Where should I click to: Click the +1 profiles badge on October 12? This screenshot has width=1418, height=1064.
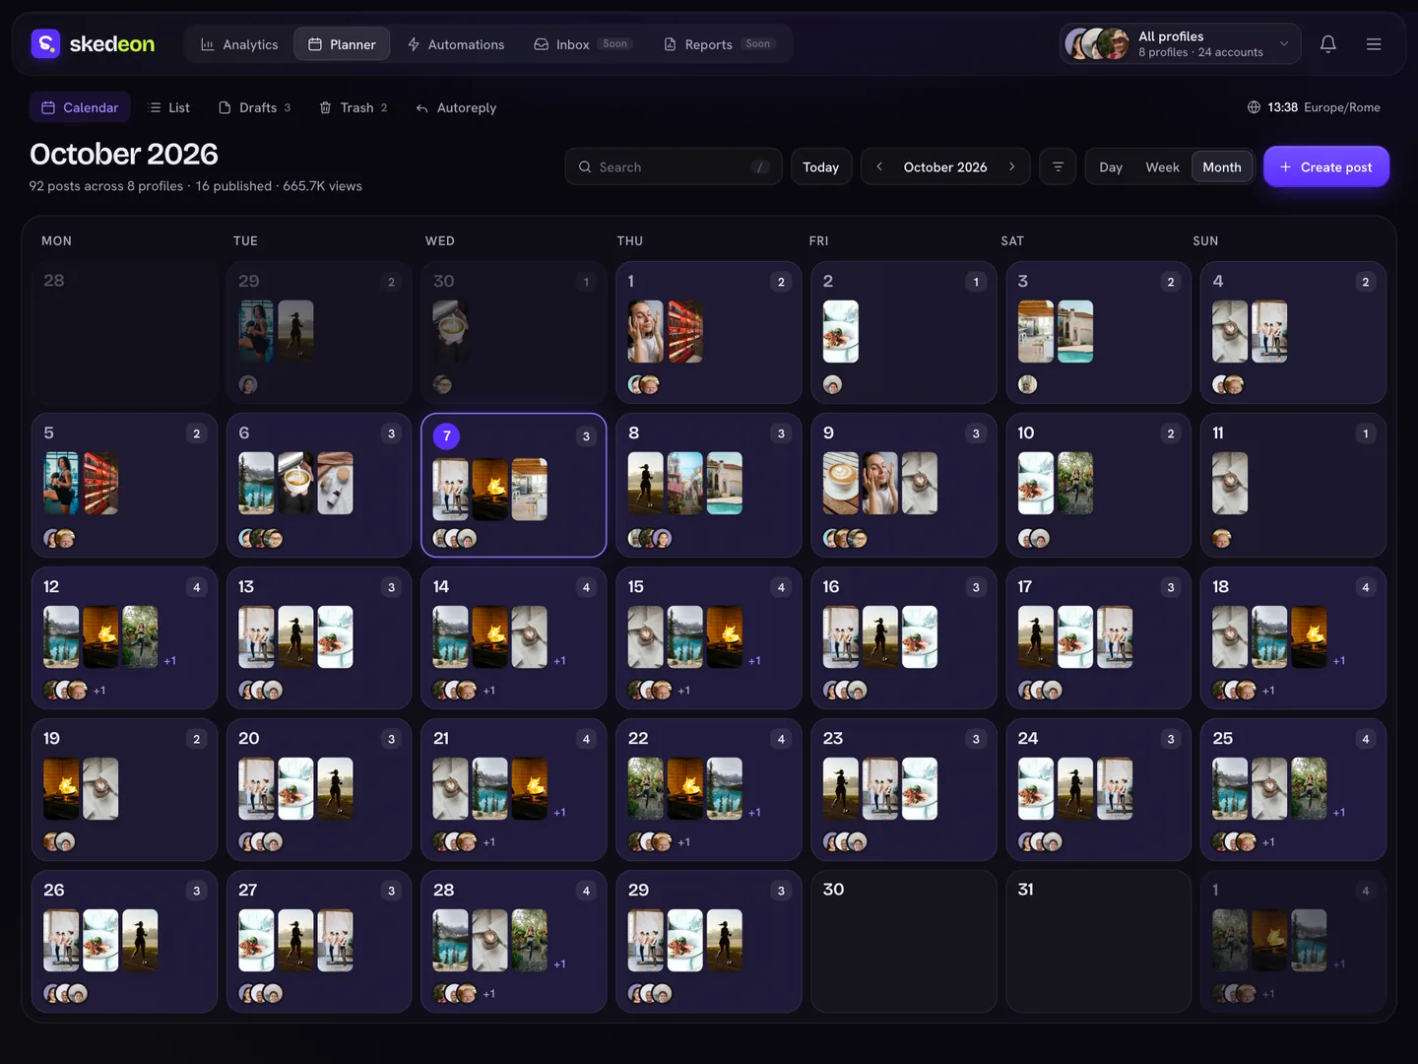click(x=99, y=691)
